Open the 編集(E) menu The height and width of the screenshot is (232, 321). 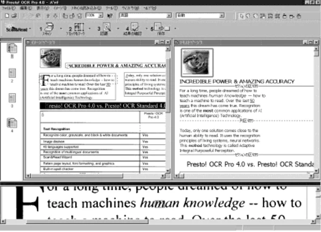pos(26,8)
